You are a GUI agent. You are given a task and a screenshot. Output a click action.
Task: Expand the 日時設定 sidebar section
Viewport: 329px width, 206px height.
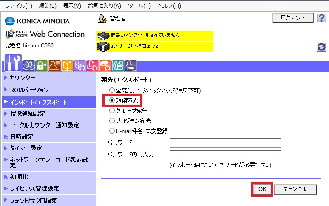pyautogui.click(x=22, y=137)
